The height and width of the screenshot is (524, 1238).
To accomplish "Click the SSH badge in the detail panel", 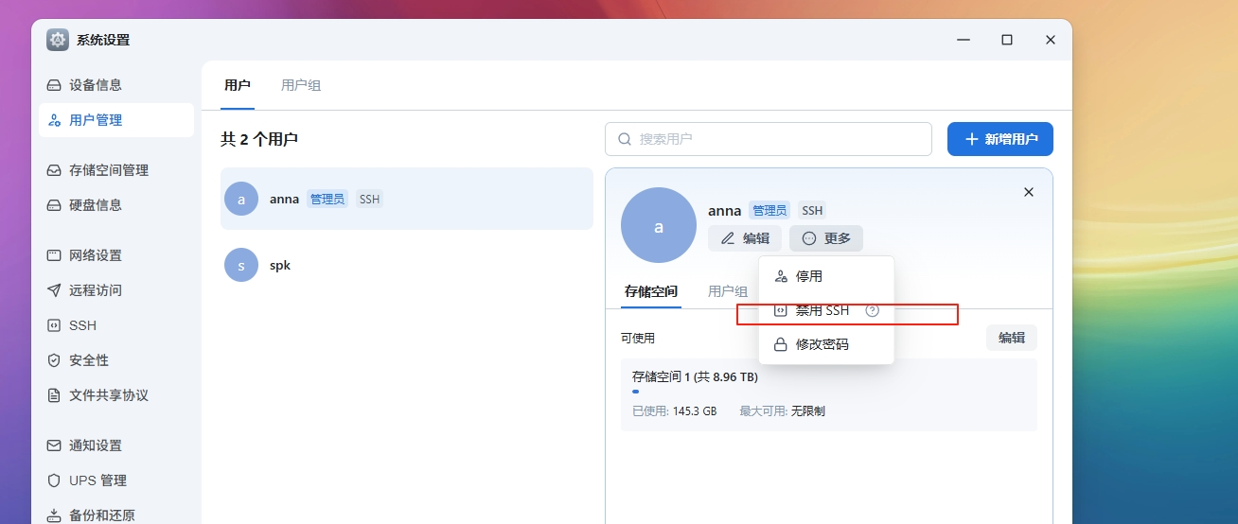I will [812, 211].
